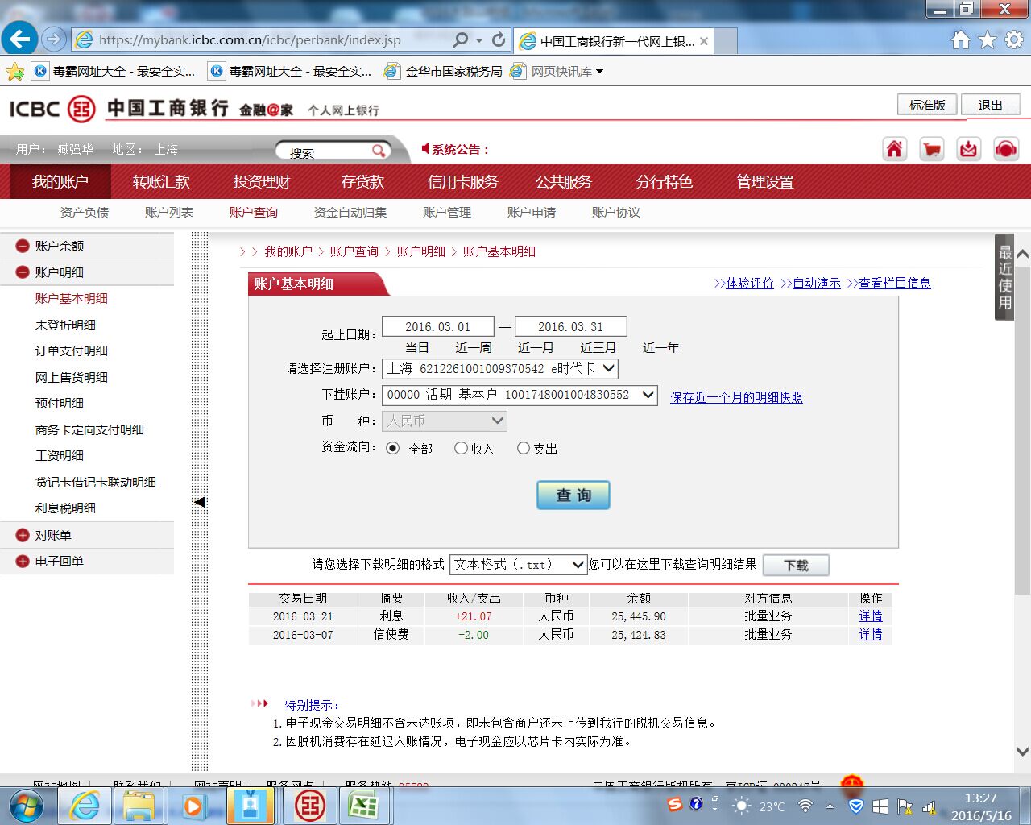
Task: Refresh the page with reload icon
Action: coord(499,39)
